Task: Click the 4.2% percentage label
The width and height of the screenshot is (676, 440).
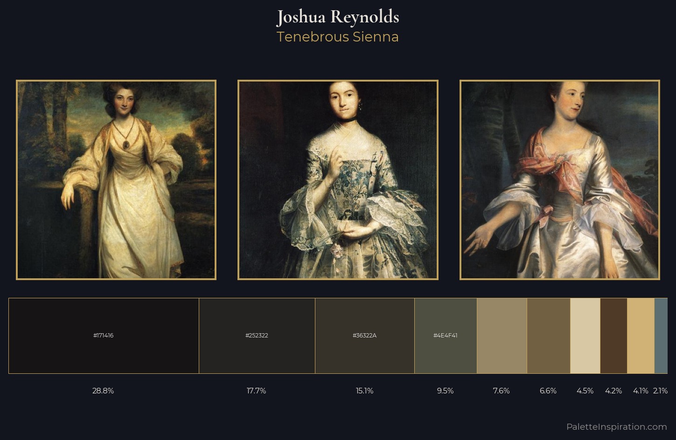Action: (613, 391)
